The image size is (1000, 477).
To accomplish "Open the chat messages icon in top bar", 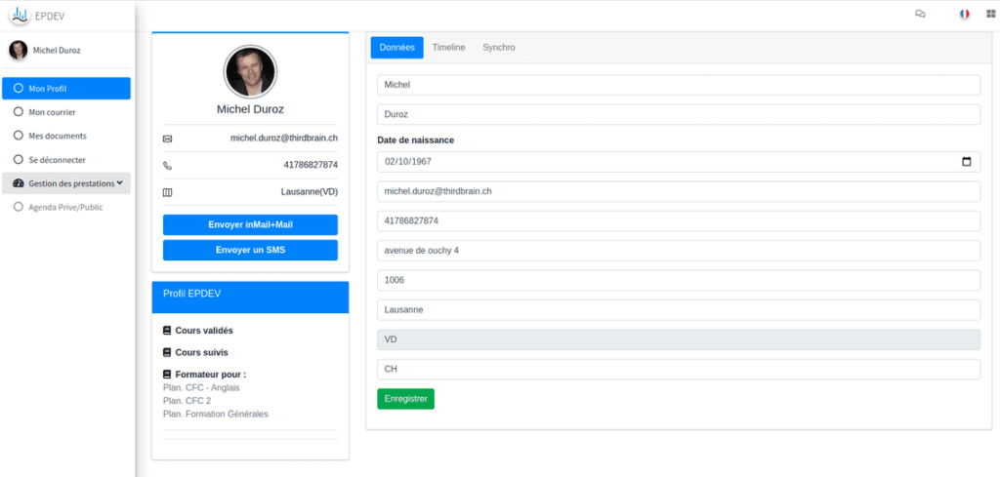I will click(x=920, y=14).
